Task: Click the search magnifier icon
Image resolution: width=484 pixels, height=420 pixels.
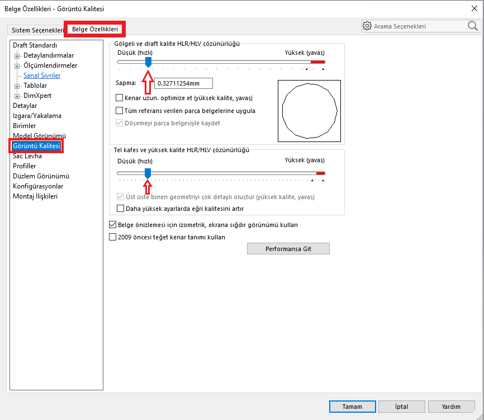Action: tap(472, 26)
